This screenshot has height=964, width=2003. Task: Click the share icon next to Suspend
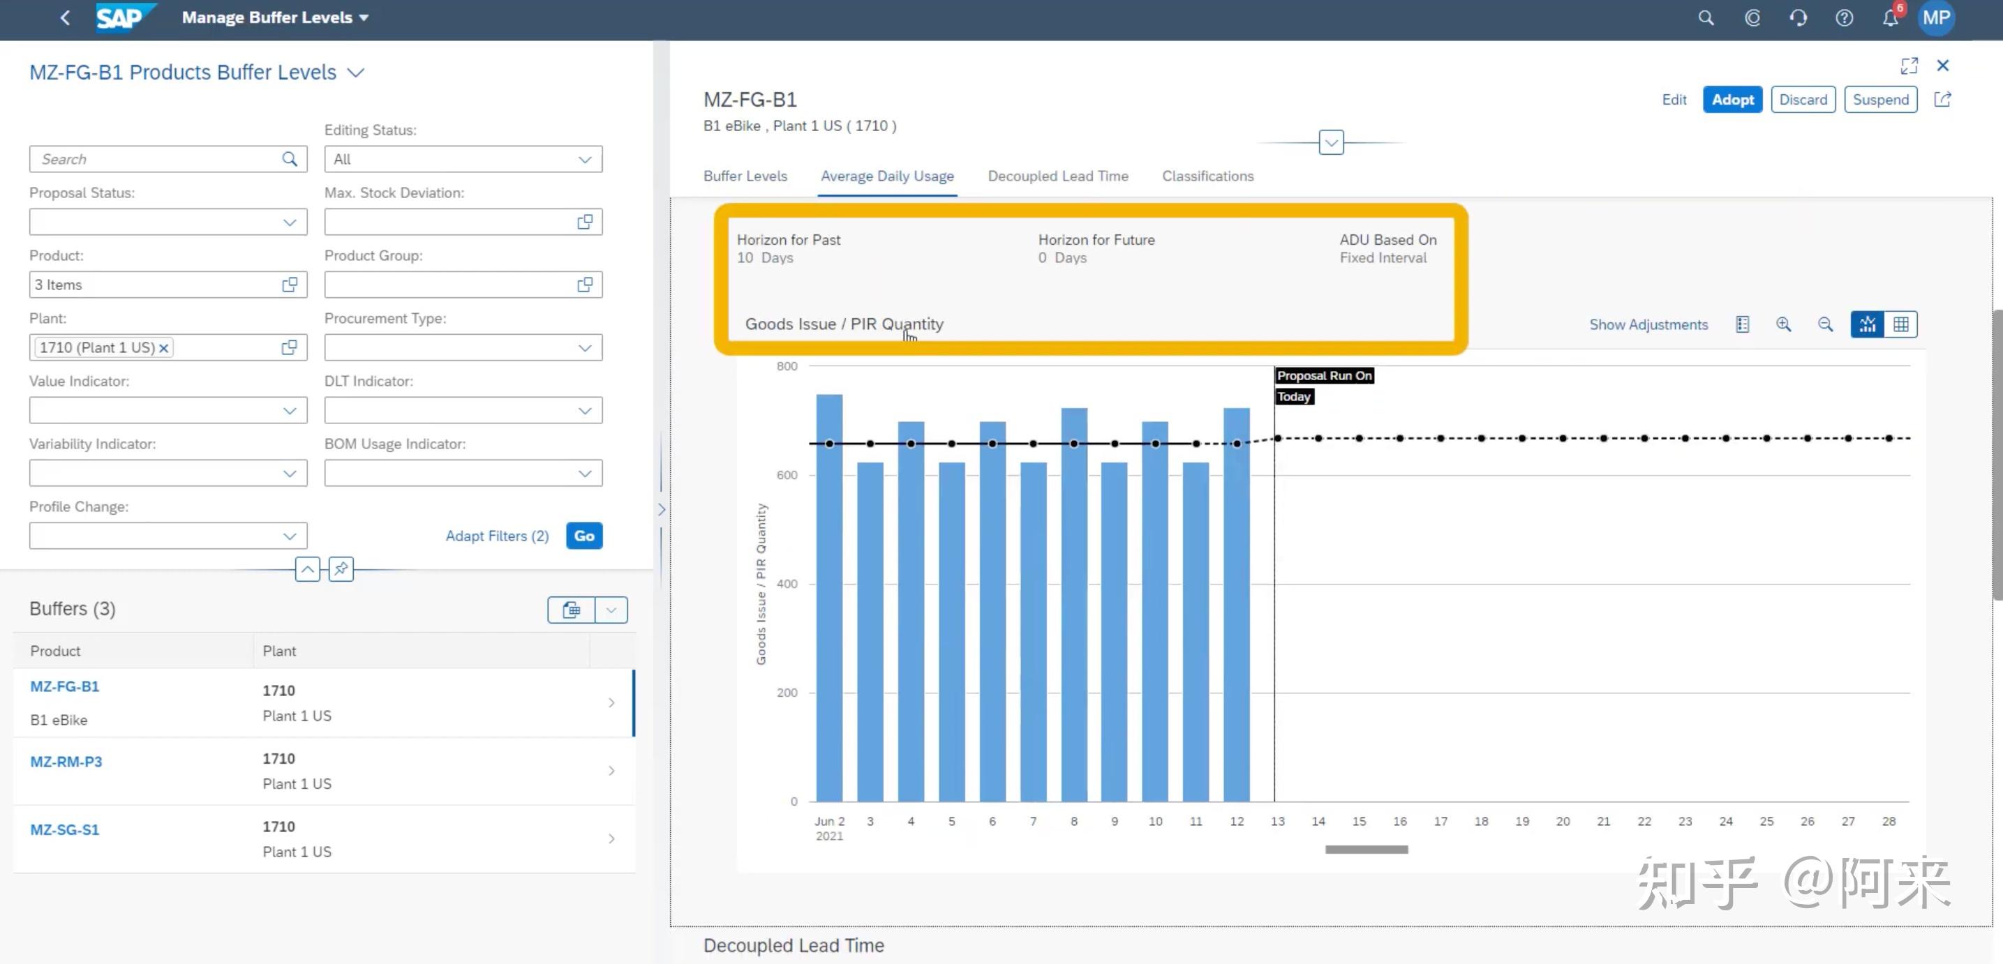pyautogui.click(x=1942, y=100)
